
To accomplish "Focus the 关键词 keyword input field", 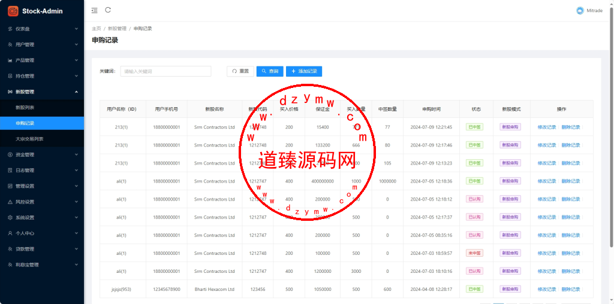I will 165,71.
